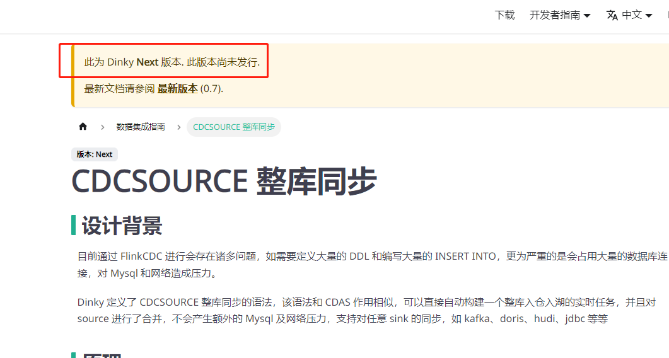Click the caret arrow beside 开发者指南
669x358 pixels.
587,16
